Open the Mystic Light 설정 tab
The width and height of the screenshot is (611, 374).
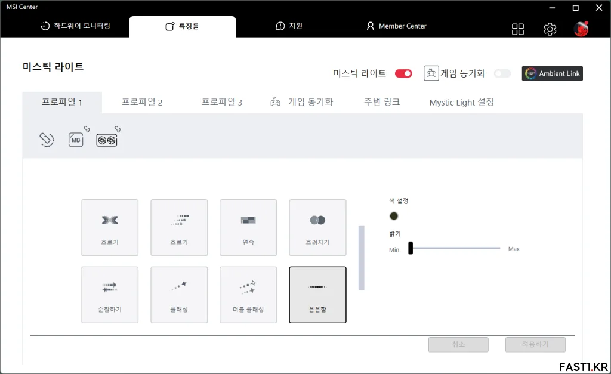pyautogui.click(x=462, y=102)
